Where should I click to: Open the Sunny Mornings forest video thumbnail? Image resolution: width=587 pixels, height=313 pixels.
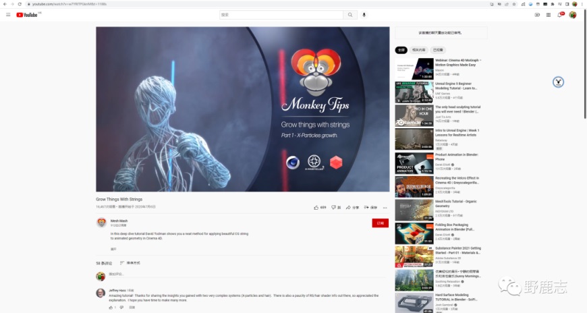tap(414, 280)
